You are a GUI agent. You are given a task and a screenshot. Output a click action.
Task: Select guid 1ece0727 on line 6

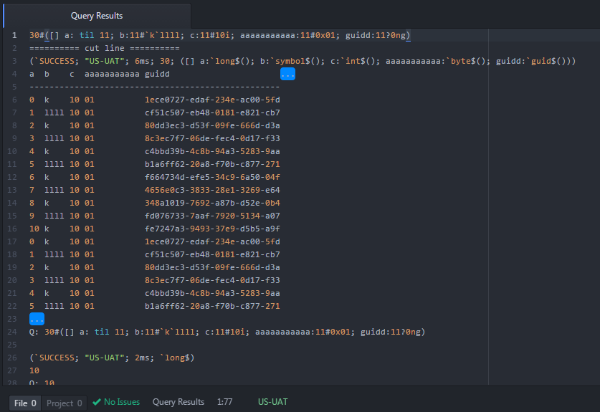212,100
